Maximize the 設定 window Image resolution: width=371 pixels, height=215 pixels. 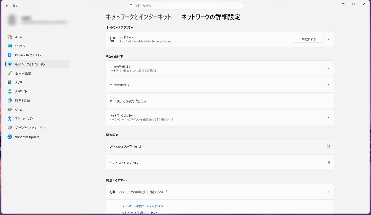(x=354, y=4)
